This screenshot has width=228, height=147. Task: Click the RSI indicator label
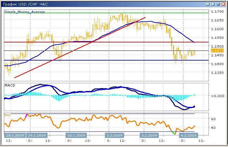tap(7, 115)
